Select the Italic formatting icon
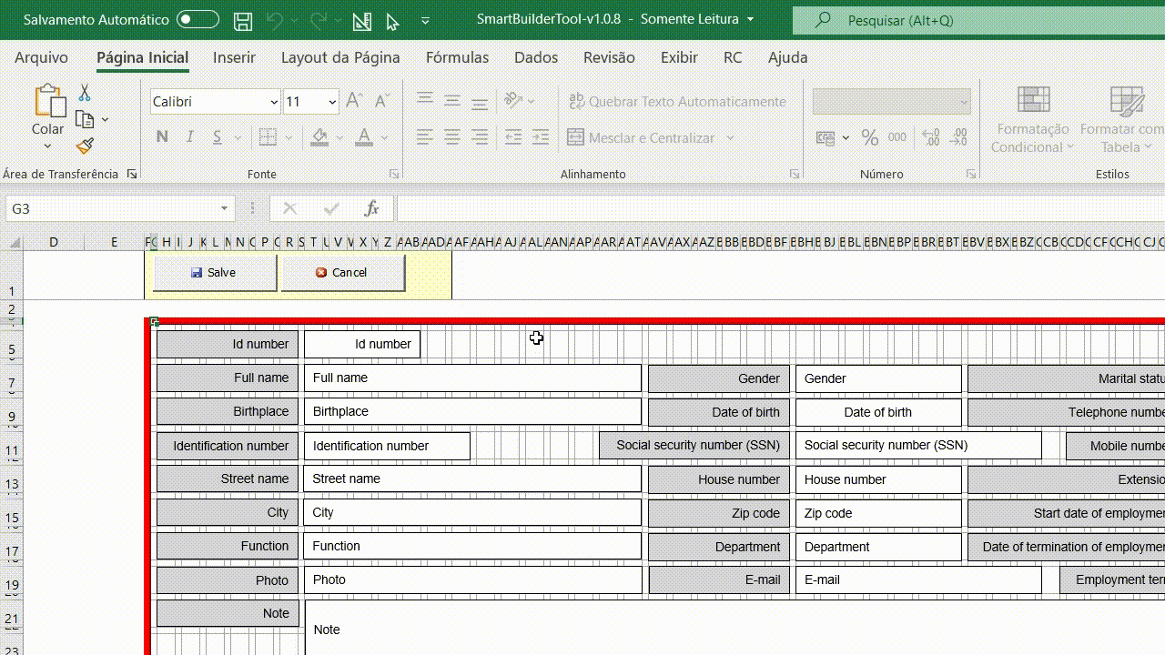 tap(188, 136)
